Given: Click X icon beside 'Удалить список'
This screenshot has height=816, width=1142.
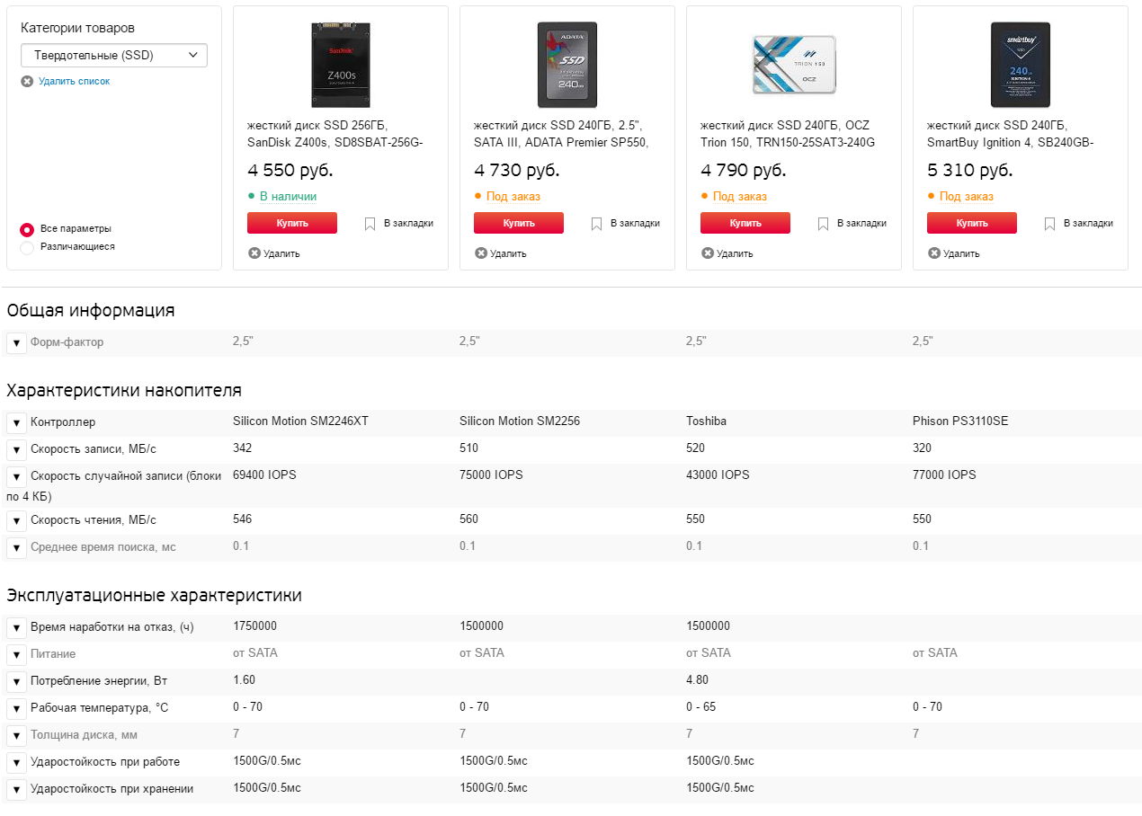Looking at the screenshot, I should click(27, 82).
